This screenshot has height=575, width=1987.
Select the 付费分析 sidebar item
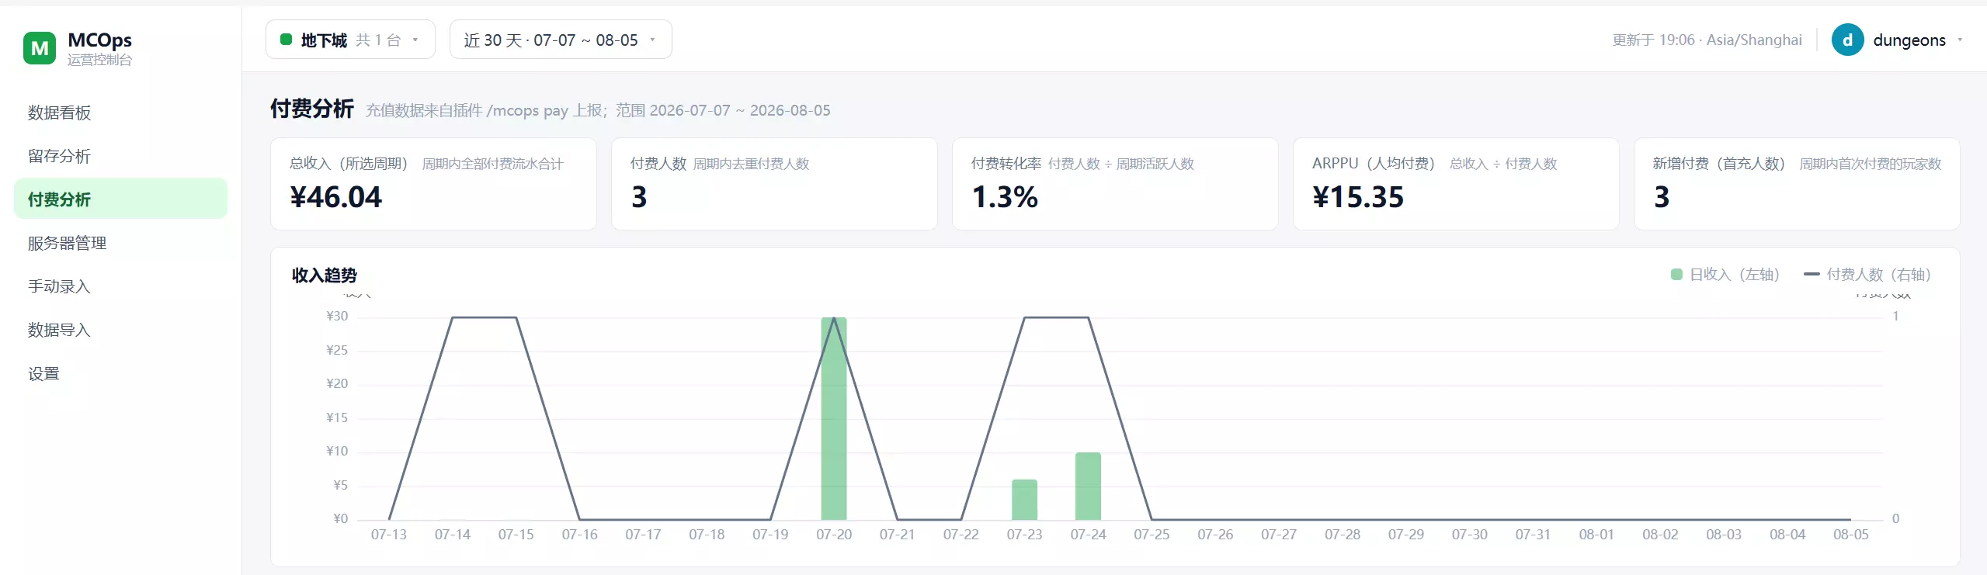120,199
